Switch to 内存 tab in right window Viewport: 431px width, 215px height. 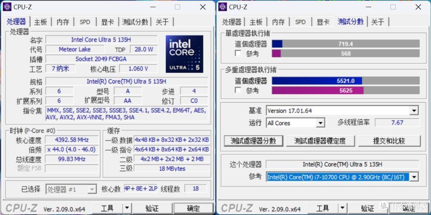click(279, 22)
